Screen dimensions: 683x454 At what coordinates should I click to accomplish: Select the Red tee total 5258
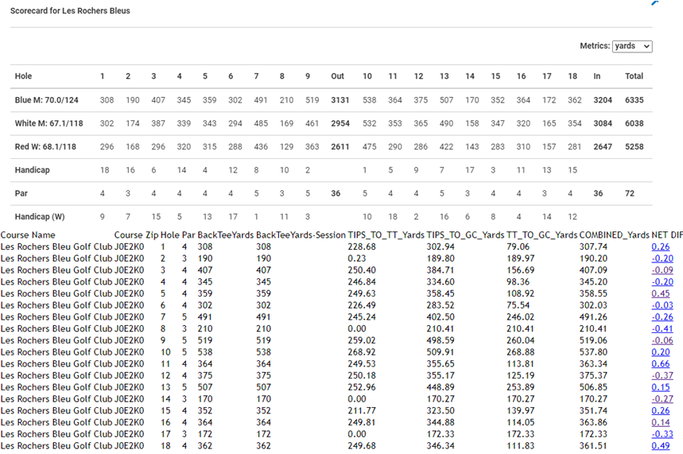point(634,147)
